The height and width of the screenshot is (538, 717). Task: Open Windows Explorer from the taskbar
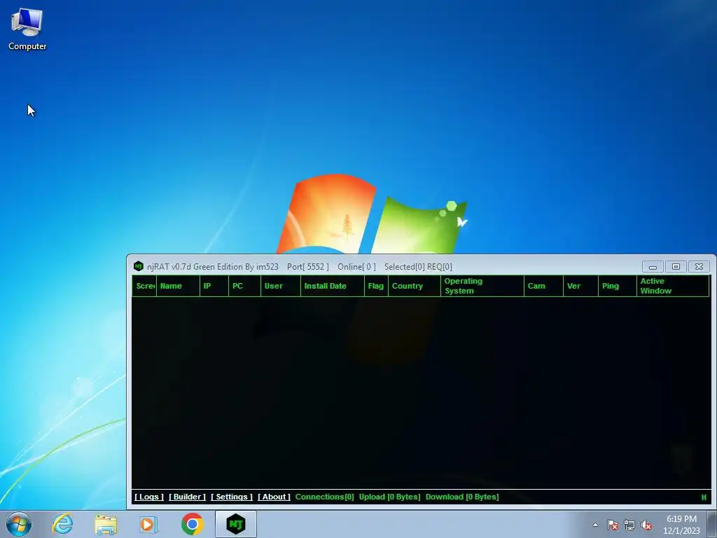click(x=106, y=524)
